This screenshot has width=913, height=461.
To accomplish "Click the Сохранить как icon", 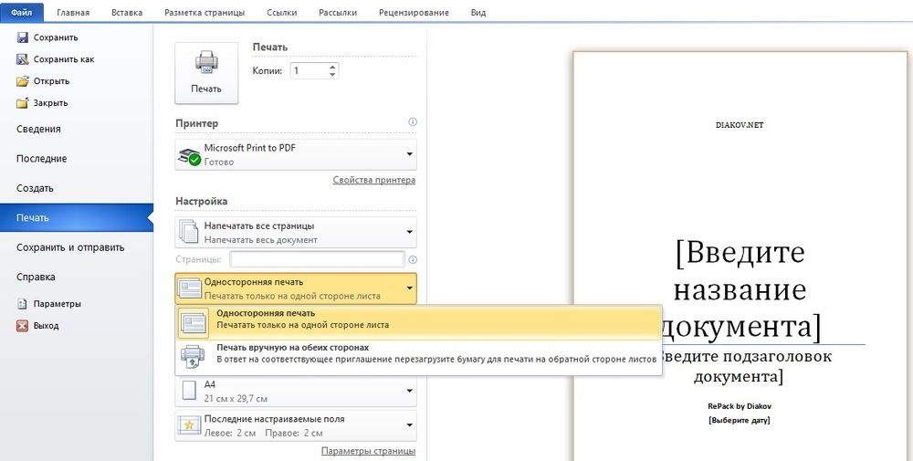I will coord(23,59).
